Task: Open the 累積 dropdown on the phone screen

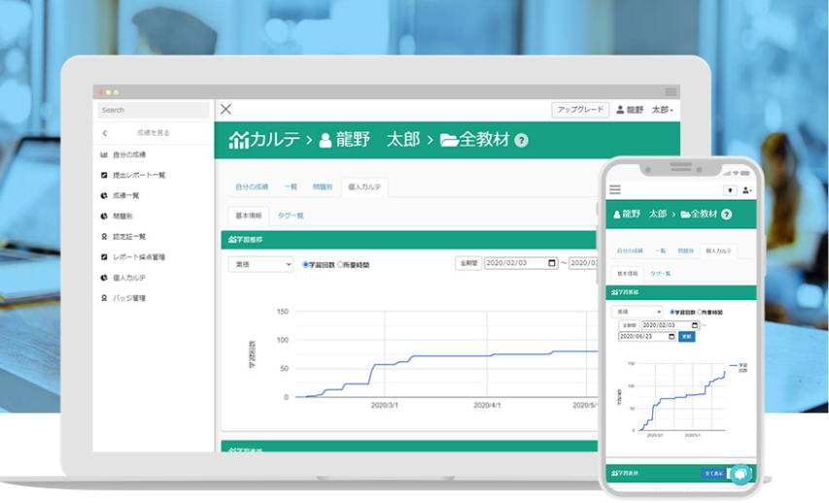Action: click(637, 312)
